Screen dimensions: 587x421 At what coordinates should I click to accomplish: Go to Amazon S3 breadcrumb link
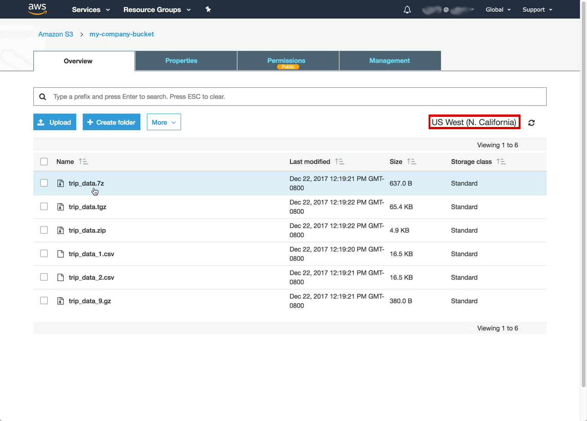[55, 34]
